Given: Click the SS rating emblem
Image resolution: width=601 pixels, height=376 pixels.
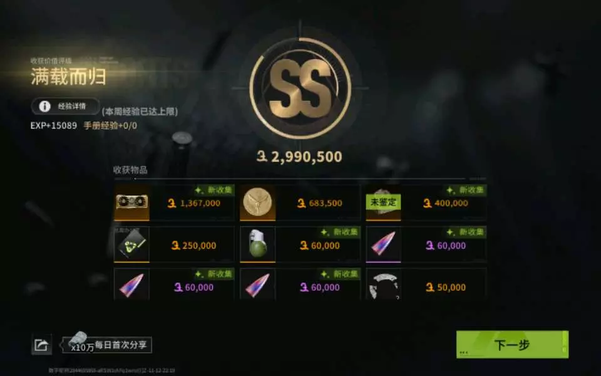Looking at the screenshot, I should point(300,88).
